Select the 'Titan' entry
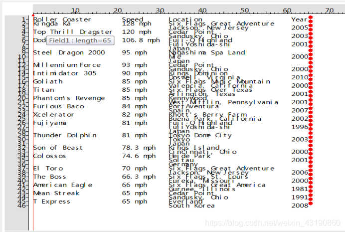The width and height of the screenshot is (345, 232). pos(43,90)
